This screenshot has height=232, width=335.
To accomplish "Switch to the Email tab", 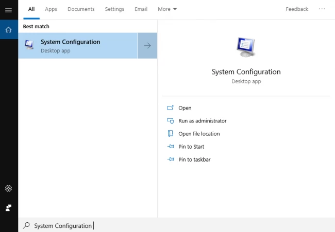I will click(141, 9).
